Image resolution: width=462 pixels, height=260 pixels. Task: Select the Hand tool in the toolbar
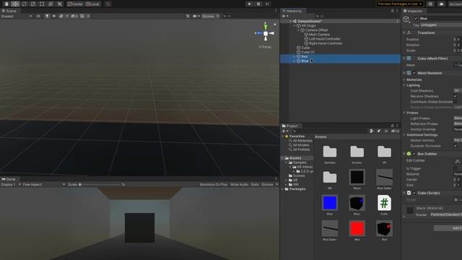click(6, 4)
